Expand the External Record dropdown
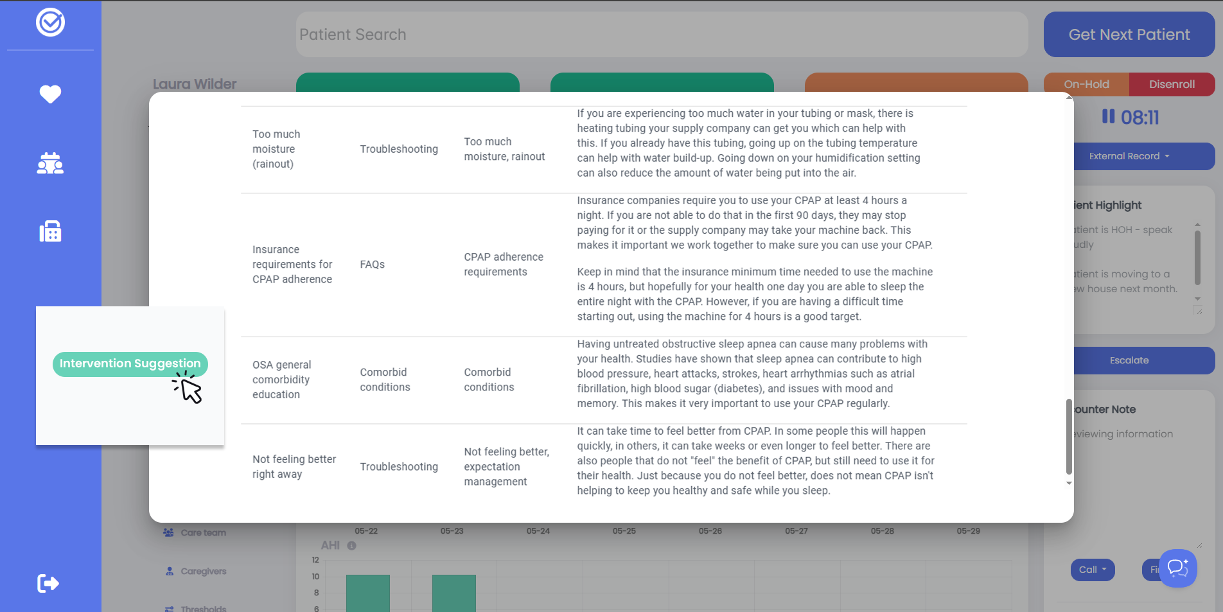Viewport: 1223px width, 612px height. pos(1129,156)
